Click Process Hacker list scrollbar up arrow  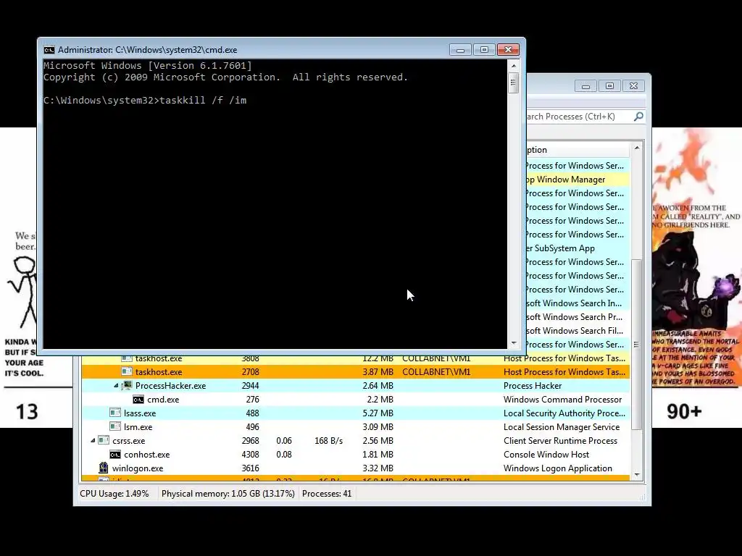click(x=637, y=148)
